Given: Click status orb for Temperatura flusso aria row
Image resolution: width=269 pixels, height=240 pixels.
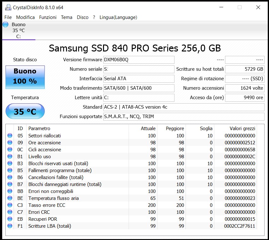Looking at the screenshot, I should click(x=10, y=198).
